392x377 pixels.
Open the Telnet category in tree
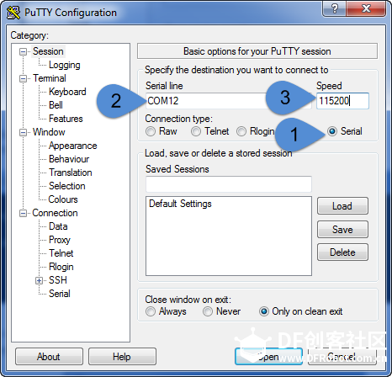61,253
